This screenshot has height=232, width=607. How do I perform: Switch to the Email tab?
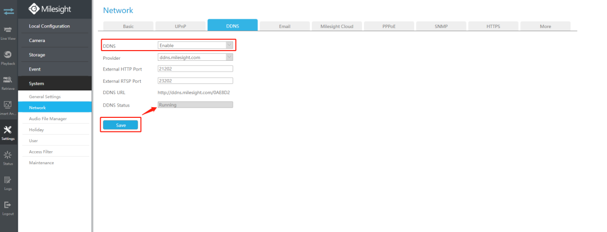coord(284,26)
